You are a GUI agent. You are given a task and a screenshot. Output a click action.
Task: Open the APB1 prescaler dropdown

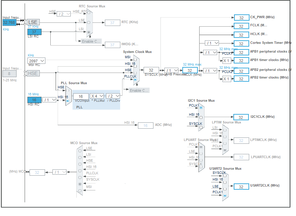point(210,52)
